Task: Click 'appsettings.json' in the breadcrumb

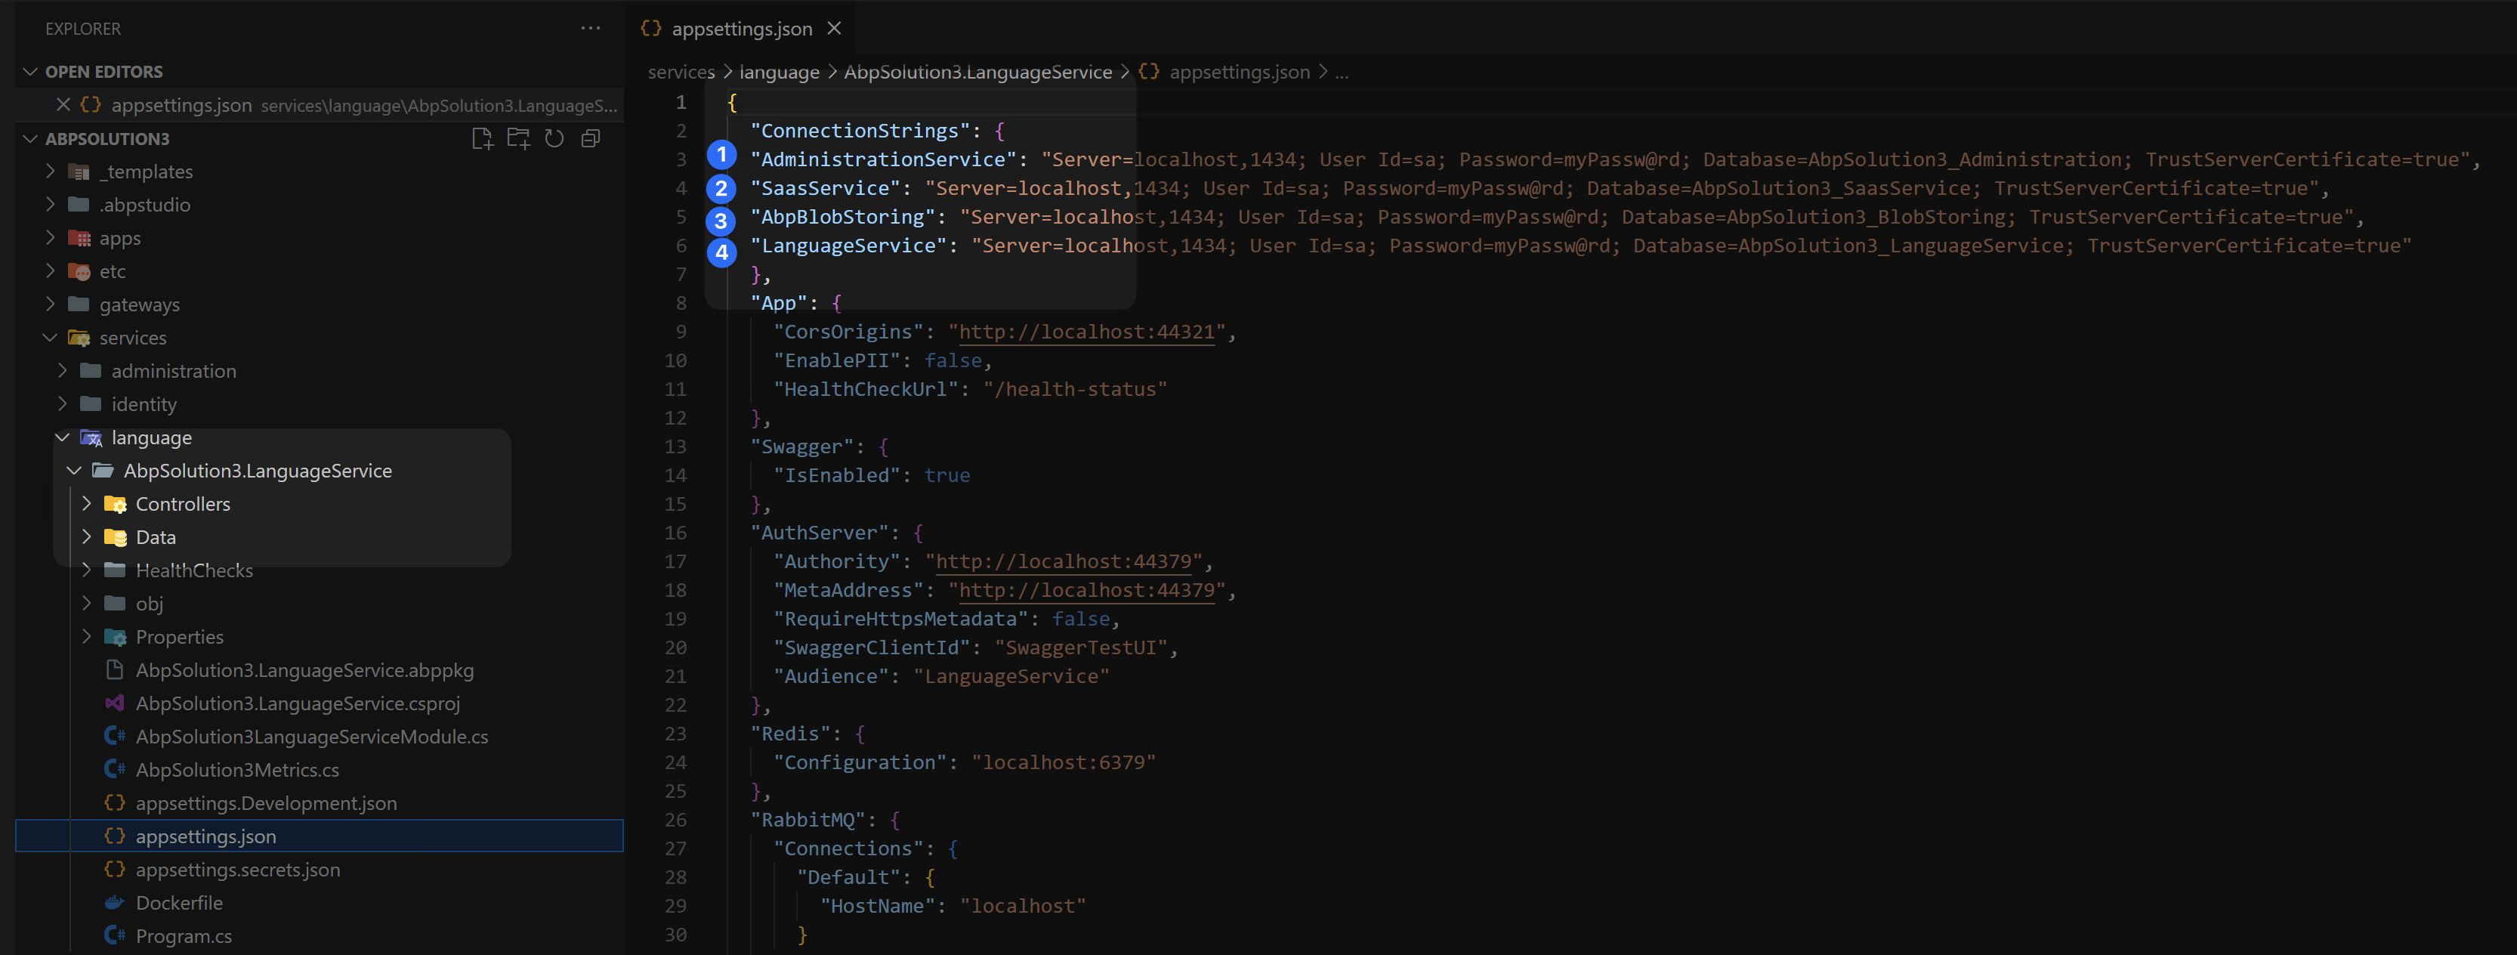Action: (1239, 73)
